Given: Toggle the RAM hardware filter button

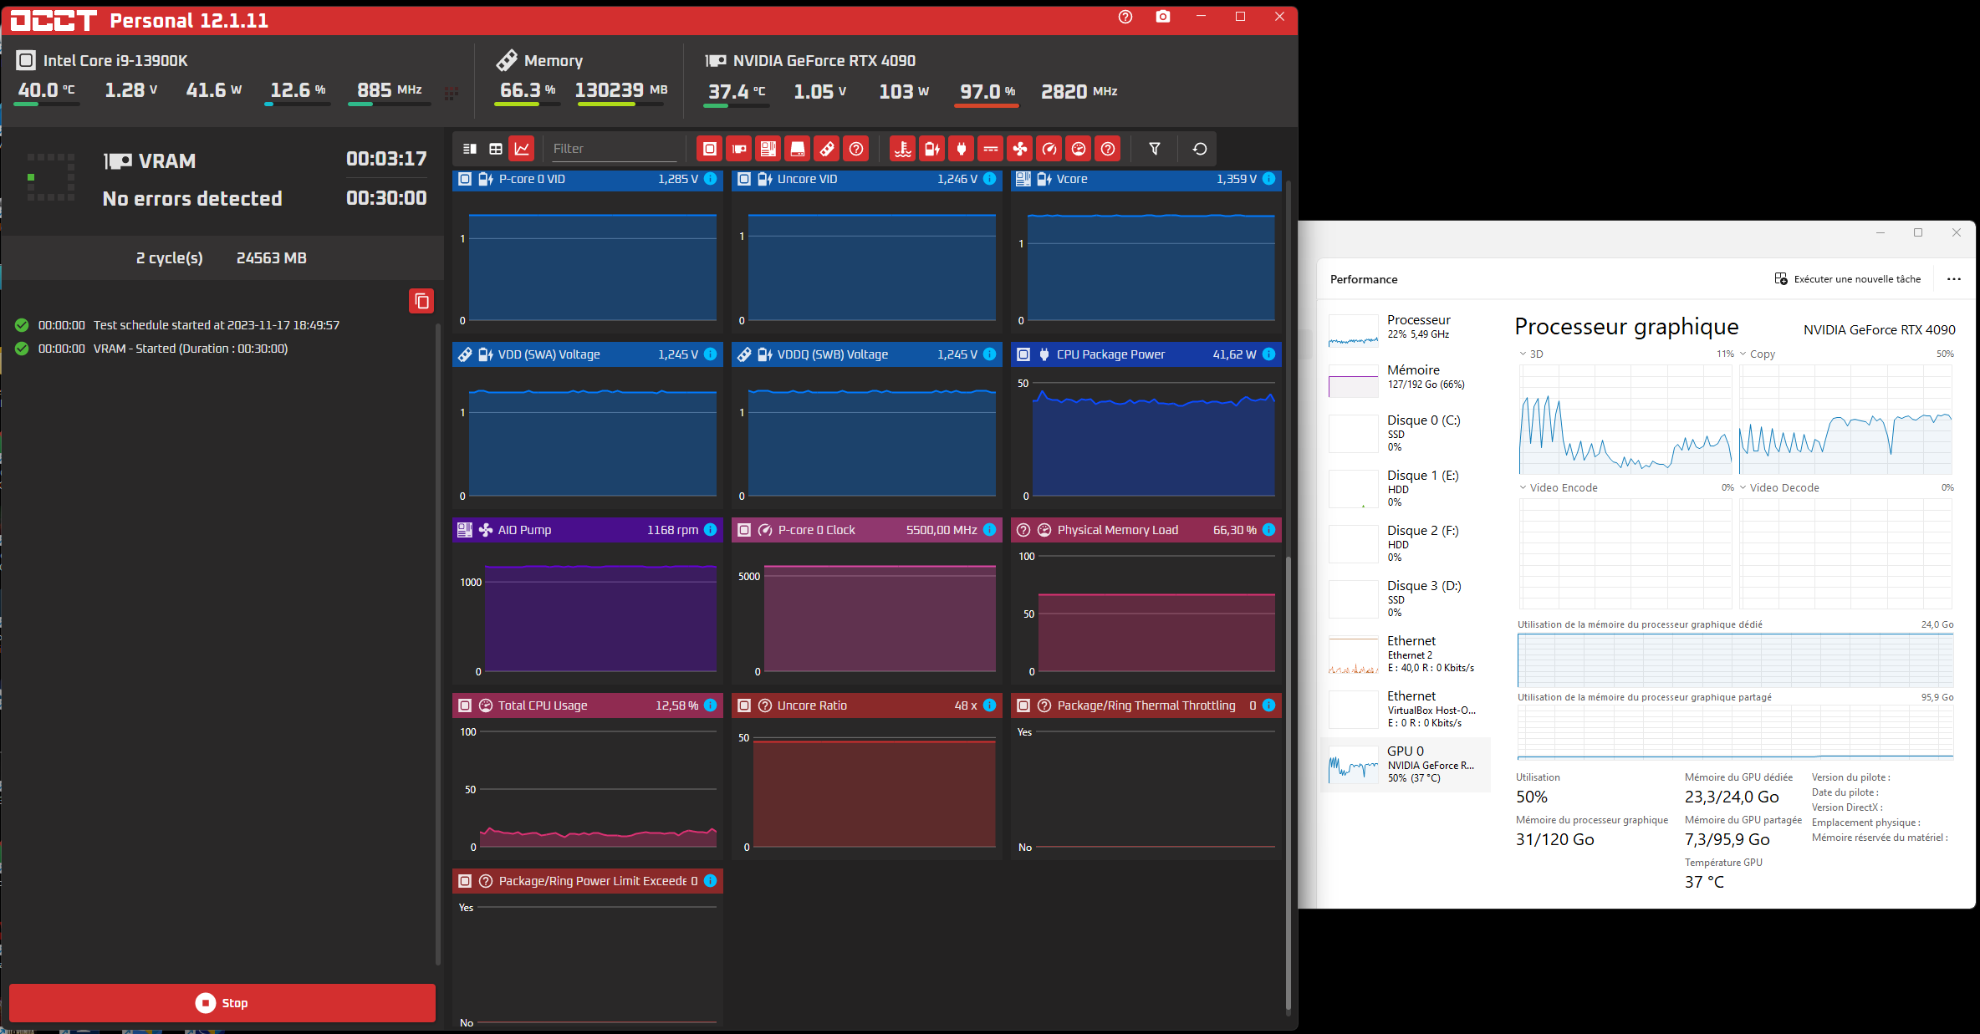Looking at the screenshot, I should (827, 149).
